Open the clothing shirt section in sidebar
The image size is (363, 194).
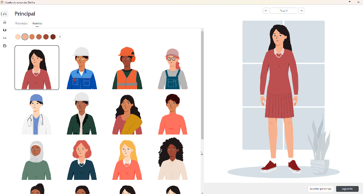[x=5, y=30]
